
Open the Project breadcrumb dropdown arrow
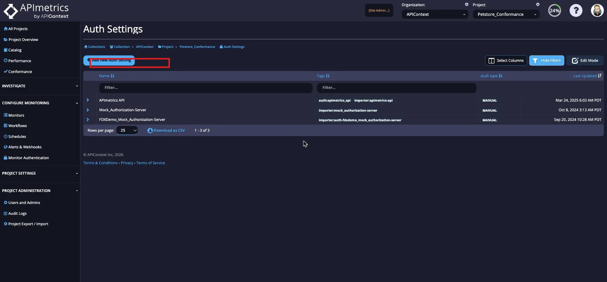(x=176, y=47)
